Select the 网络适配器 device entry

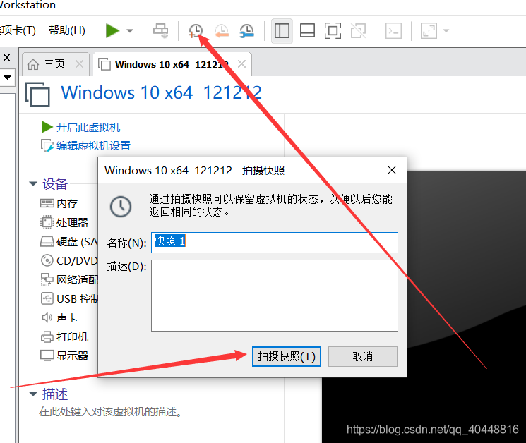(x=69, y=279)
